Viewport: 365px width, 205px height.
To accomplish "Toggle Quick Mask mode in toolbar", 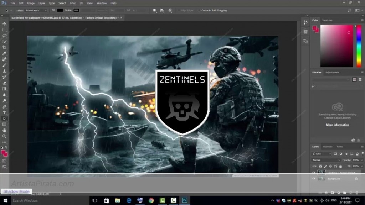I will point(4,161).
